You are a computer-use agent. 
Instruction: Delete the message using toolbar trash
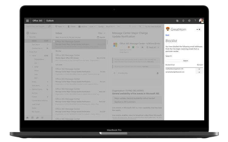coord(68,27)
